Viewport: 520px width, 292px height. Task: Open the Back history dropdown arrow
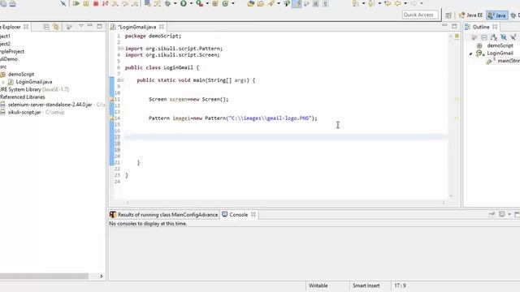tap(405, 3)
